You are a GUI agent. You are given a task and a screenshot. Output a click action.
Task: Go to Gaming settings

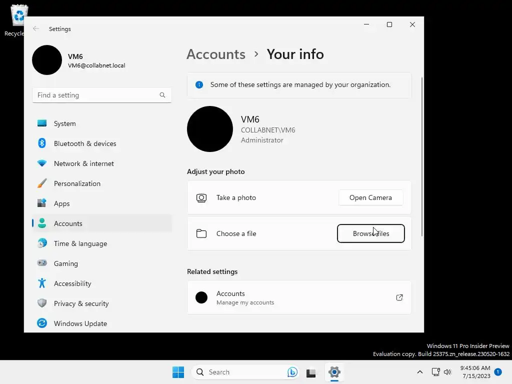coord(102,263)
